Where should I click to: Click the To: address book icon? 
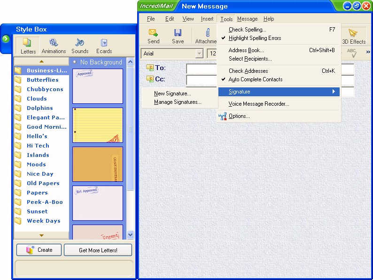pos(150,68)
